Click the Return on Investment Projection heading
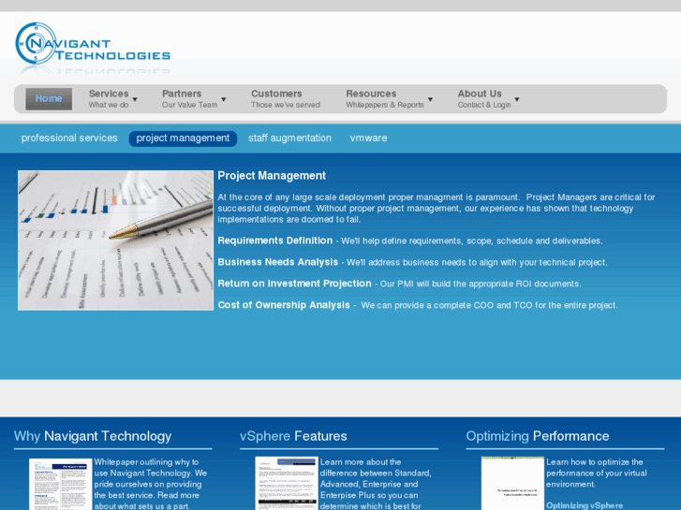 [x=294, y=284]
